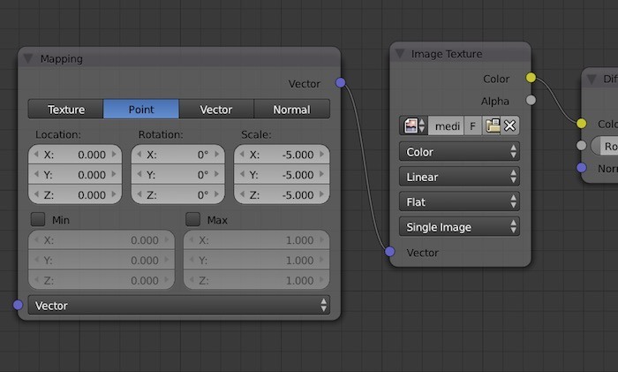Viewport: 618px width, 372px height.
Task: Click the Rotation Z value field
Action: (177, 195)
